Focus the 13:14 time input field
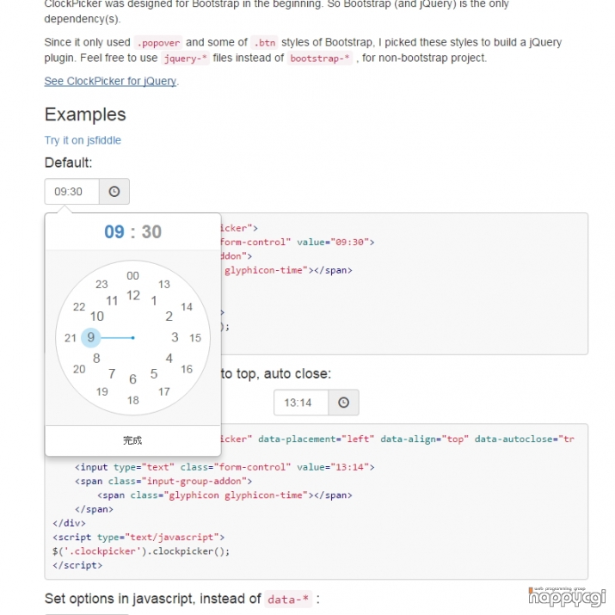This screenshot has height=615, width=615. click(x=301, y=403)
